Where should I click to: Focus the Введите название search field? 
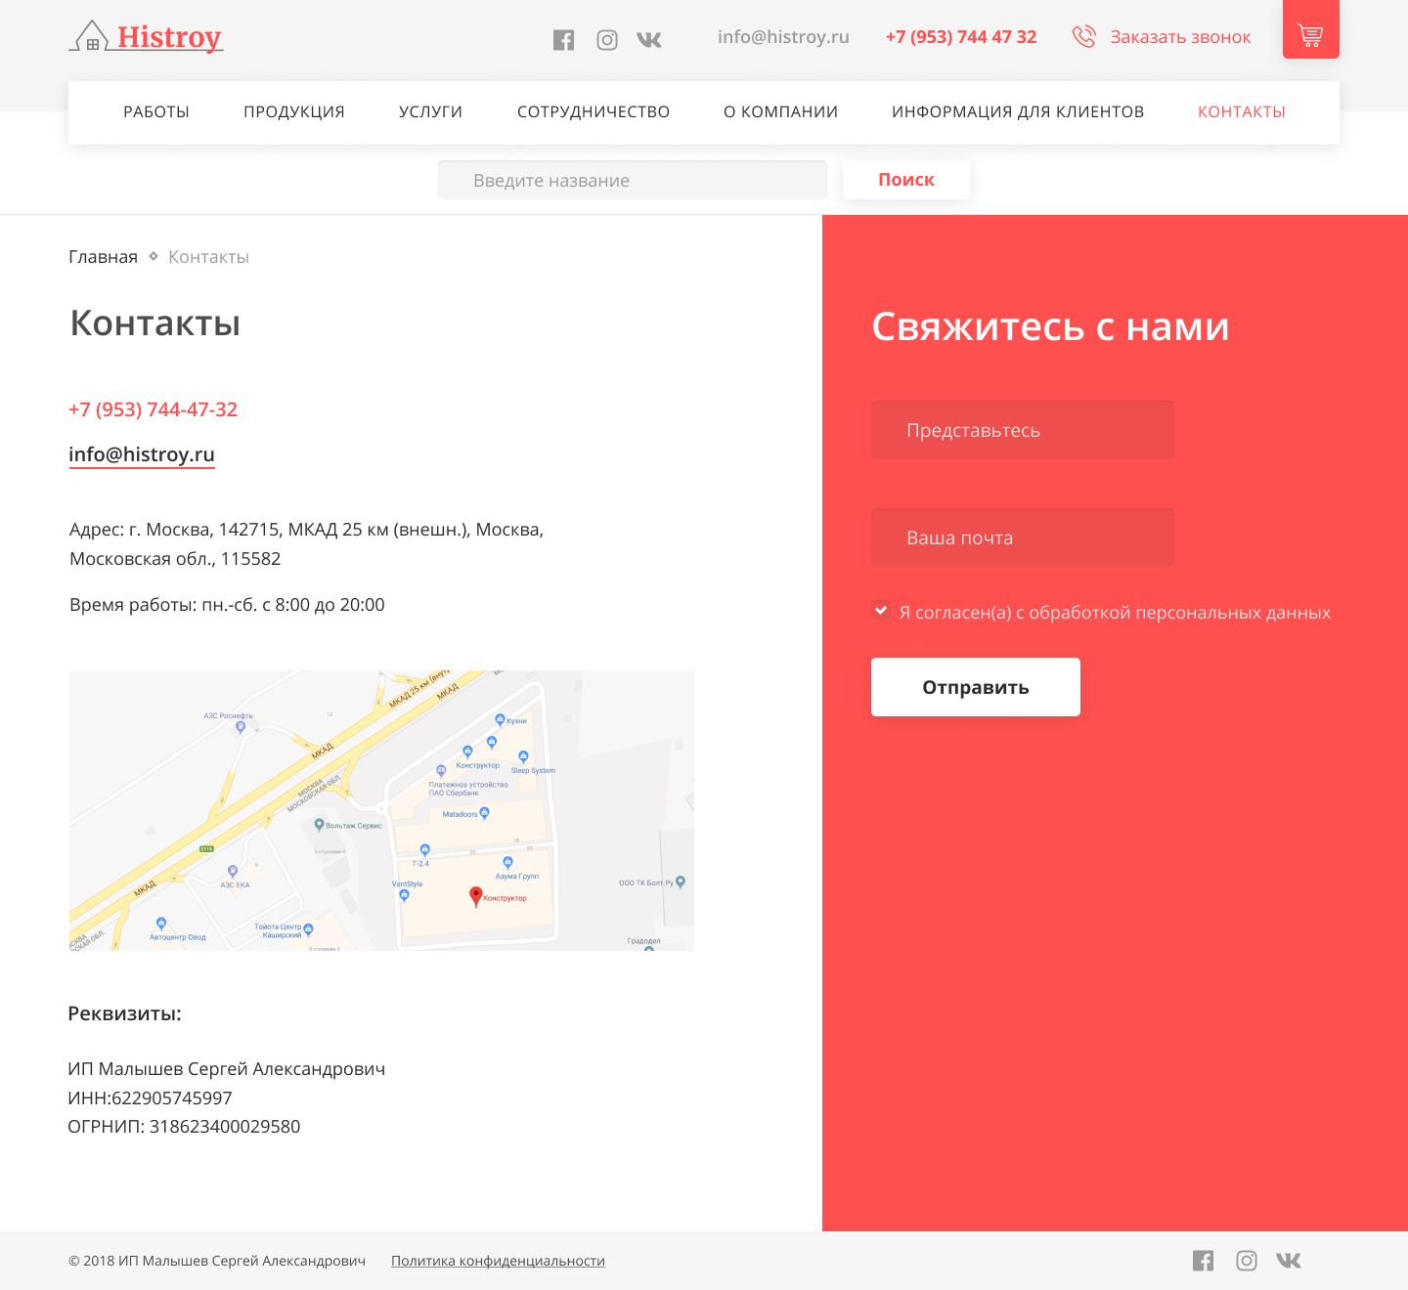[x=633, y=180]
